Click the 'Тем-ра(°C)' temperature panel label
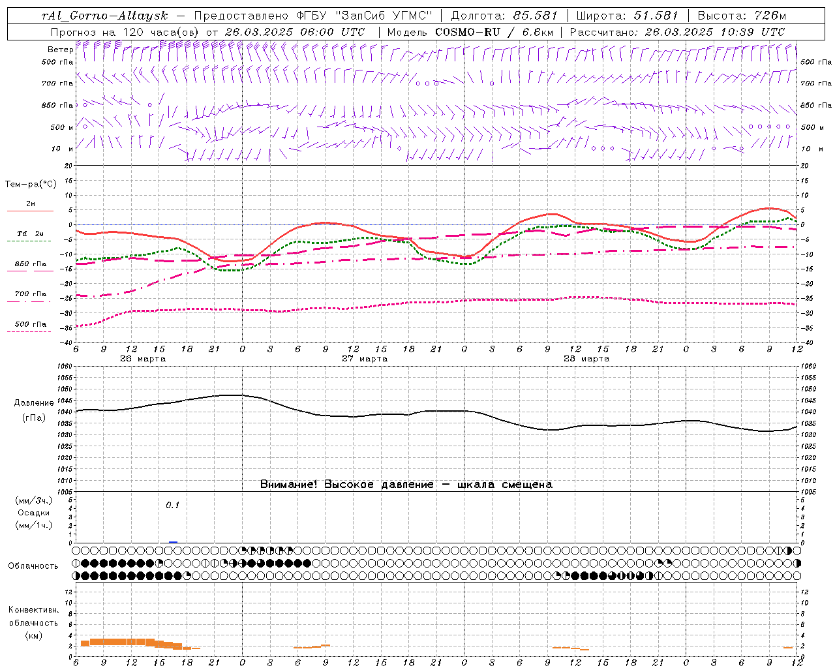835x668 pixels. (31, 185)
